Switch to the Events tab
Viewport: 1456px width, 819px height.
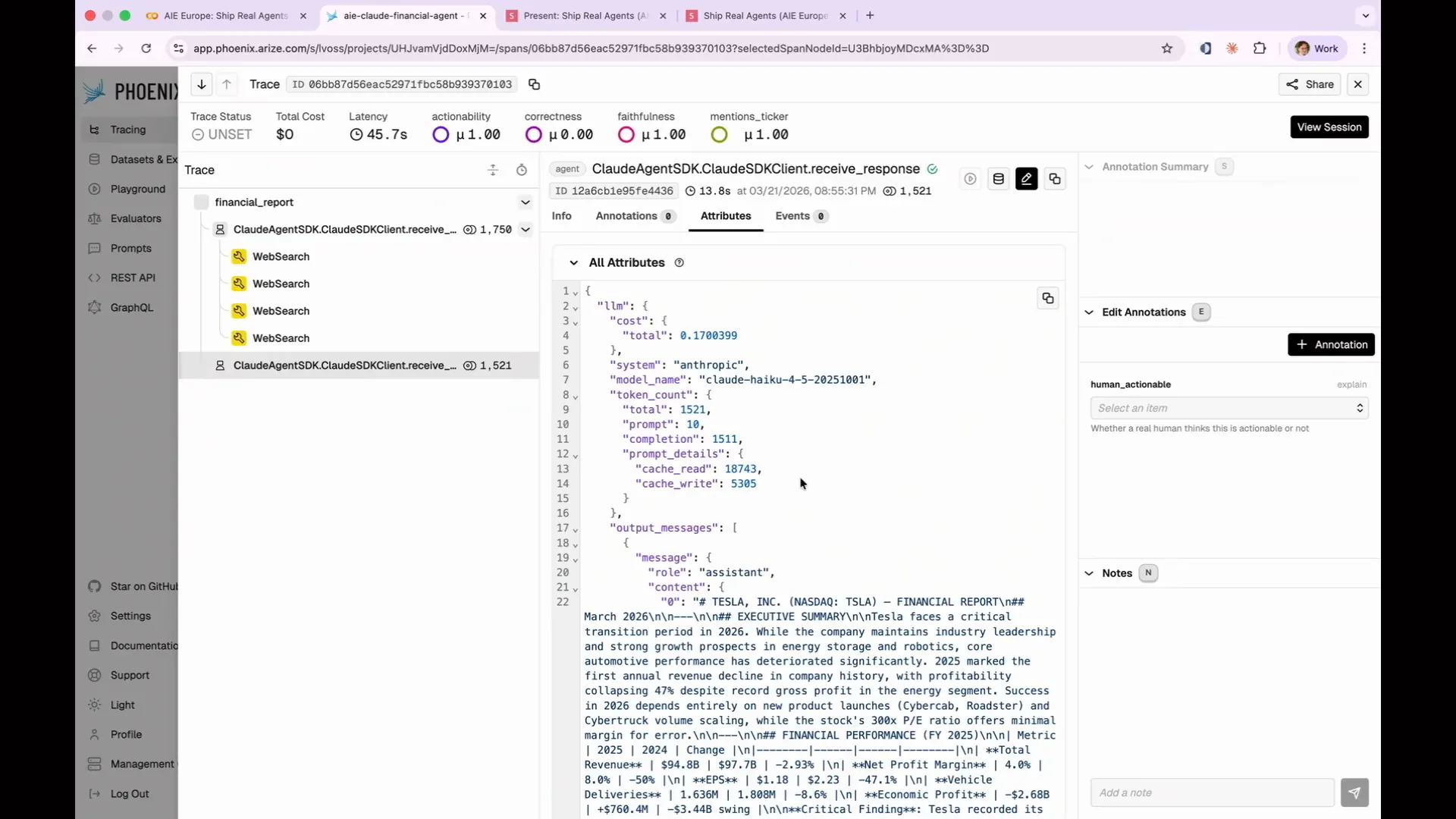[x=802, y=216]
